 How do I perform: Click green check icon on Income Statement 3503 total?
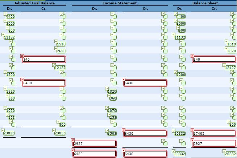tap(107, 131)
